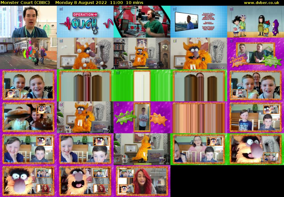
Task: Select the monster with wide open mouth thumbnail
Action: tap(85, 181)
